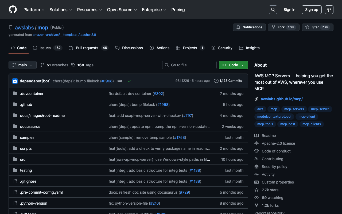
Task: Click the Activity pulse item in About
Action: 268,174
